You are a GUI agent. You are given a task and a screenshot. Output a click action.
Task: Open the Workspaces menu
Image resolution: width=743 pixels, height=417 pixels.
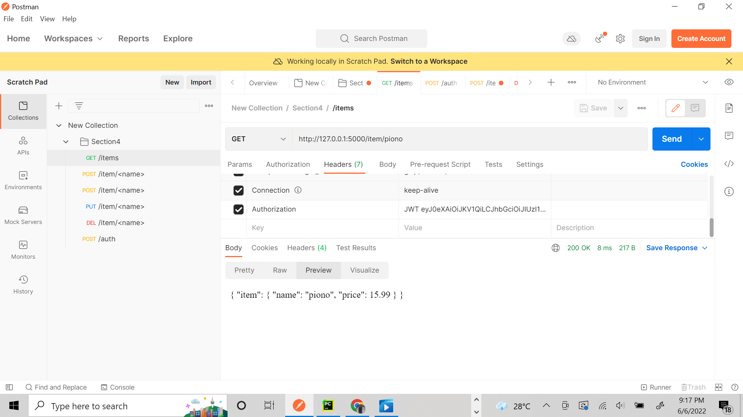74,39
